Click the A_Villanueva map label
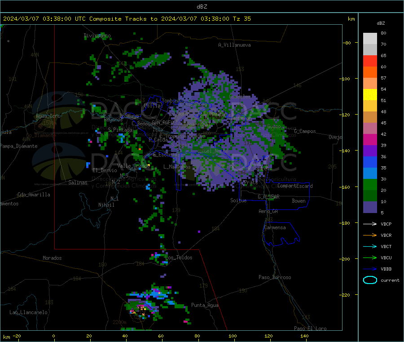 click(234, 45)
